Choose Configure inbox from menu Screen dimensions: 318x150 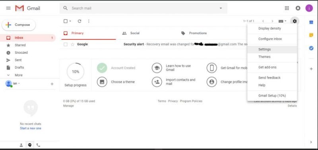click(x=272, y=39)
